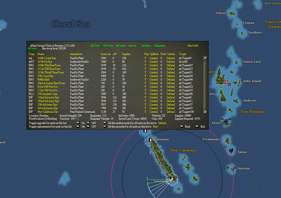Click the Japanese flag base on Espiritu Santo
This screenshot has height=198, width=281.
(x=226, y=82)
